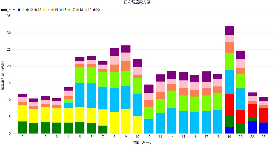Viewport: 273px width, 145px height.
Task: Click the dark green legend marker for unit 12
Action: click(27, 10)
